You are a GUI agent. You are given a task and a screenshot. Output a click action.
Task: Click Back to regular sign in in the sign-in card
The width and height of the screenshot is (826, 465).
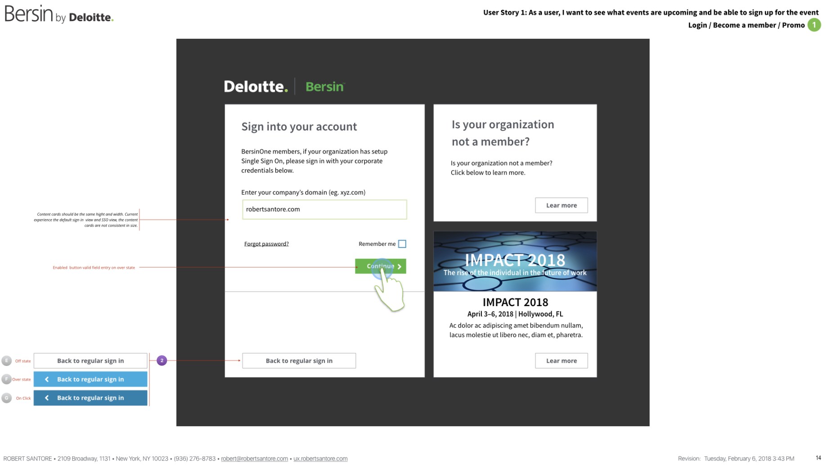click(x=299, y=361)
